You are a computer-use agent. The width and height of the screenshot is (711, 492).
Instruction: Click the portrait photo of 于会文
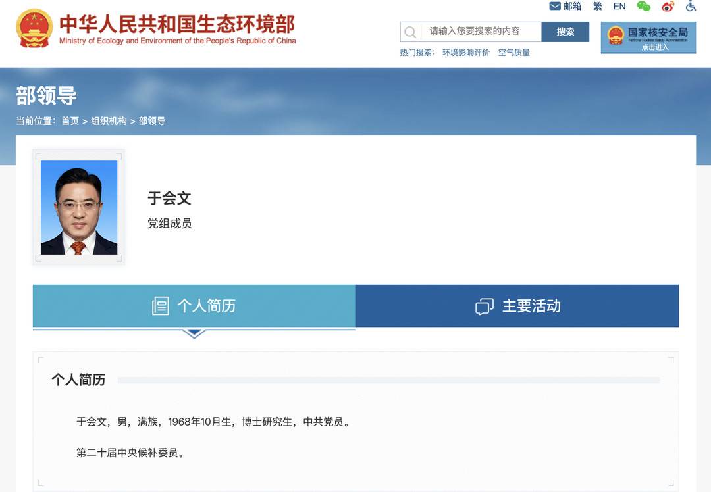[x=79, y=207]
